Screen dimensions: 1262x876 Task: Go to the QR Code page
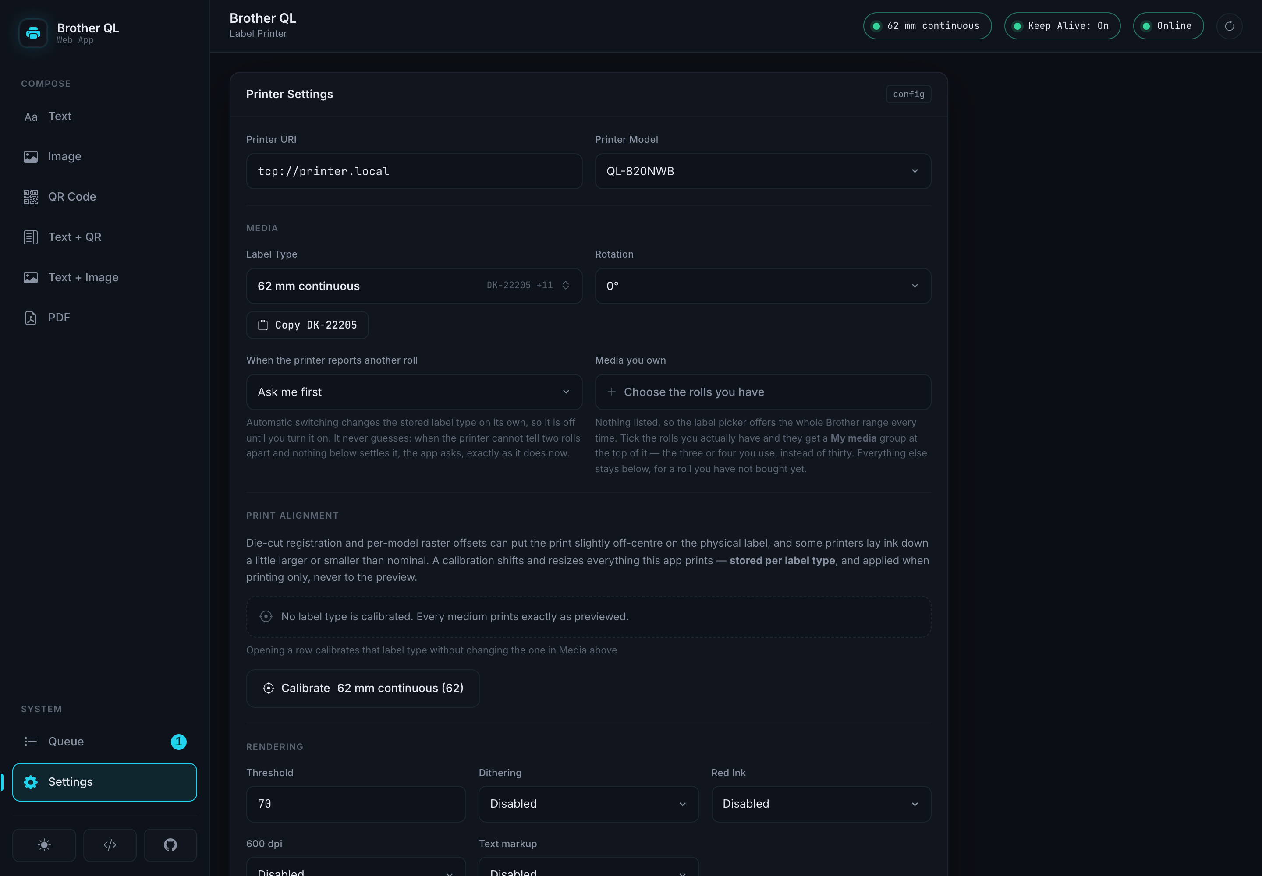[104, 197]
